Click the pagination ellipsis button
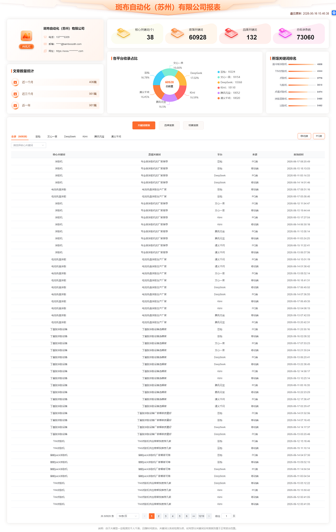Viewport: 336px width, 532px height. tap(194, 516)
